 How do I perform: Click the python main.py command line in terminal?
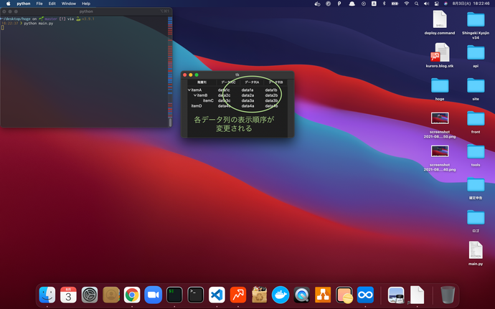point(39,24)
